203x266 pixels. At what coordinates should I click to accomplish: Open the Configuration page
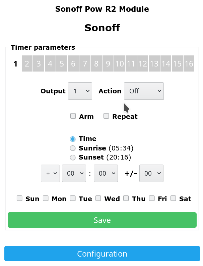pyautogui.click(x=102, y=254)
